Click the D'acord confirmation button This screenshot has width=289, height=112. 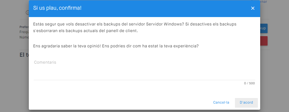pyautogui.click(x=246, y=103)
